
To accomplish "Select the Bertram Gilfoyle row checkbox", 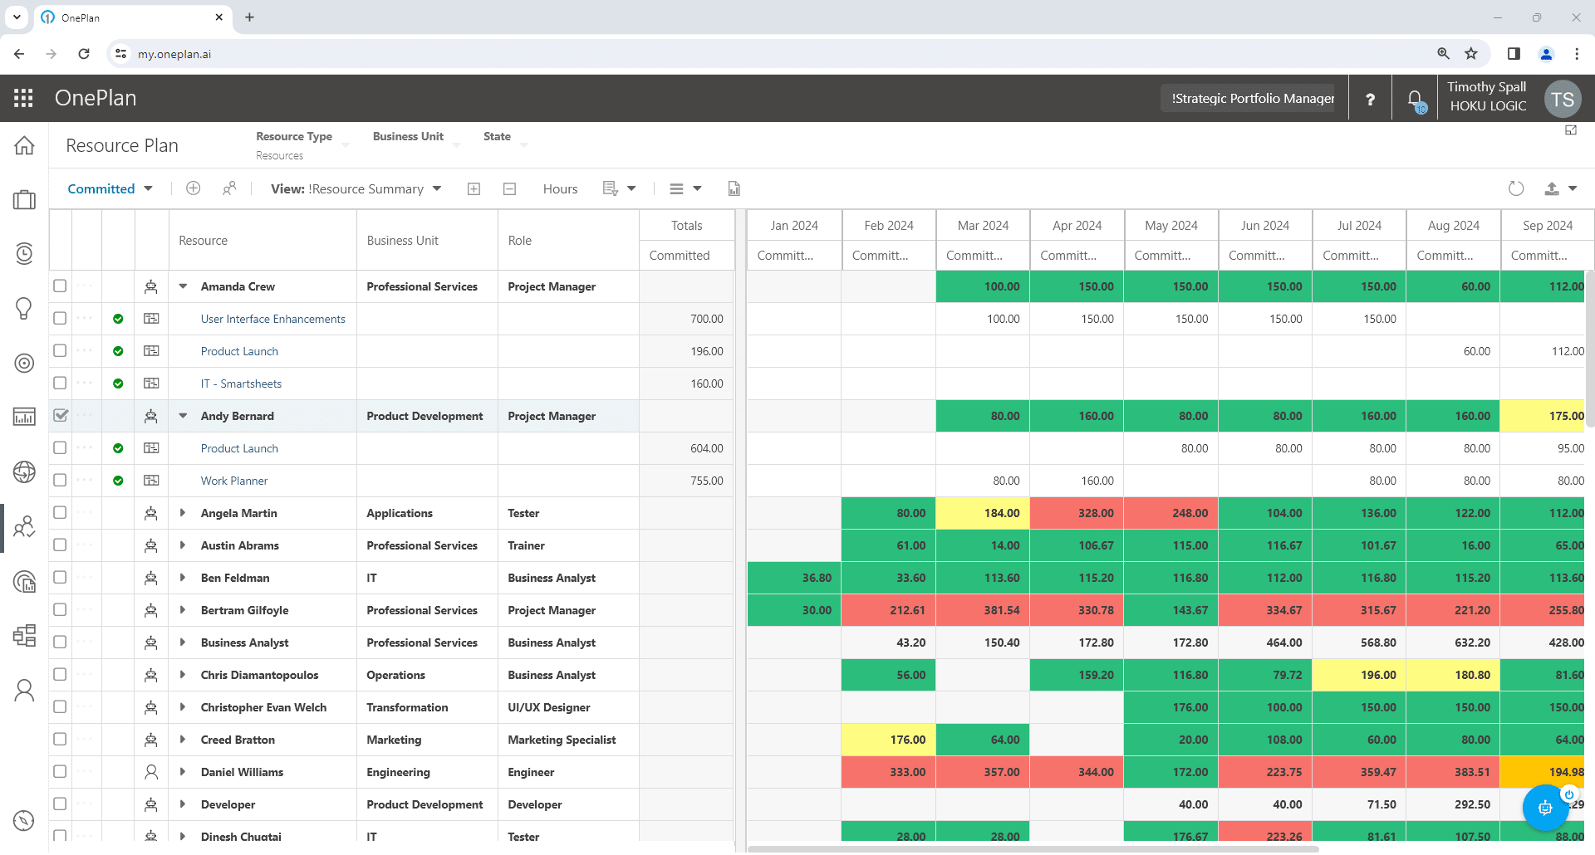I will [x=60, y=609].
